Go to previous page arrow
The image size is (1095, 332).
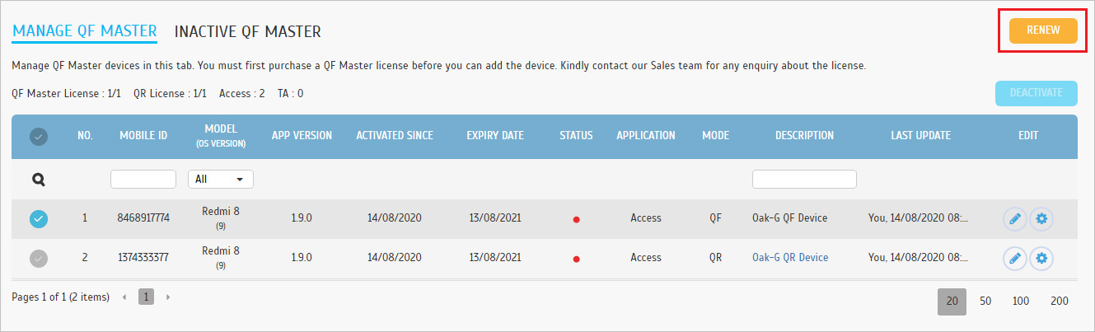[x=124, y=297]
